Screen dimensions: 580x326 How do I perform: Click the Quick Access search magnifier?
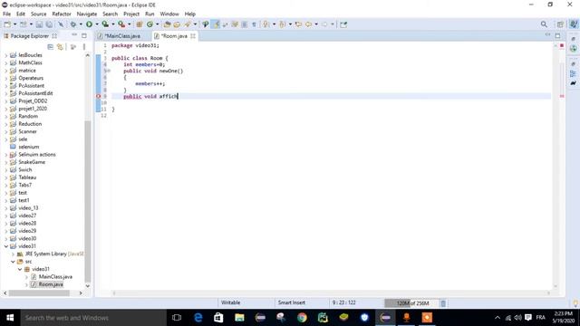[x=544, y=24]
